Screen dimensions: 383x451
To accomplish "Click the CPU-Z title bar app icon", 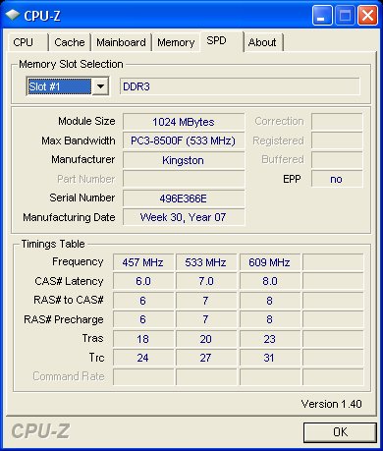I will (12, 15).
